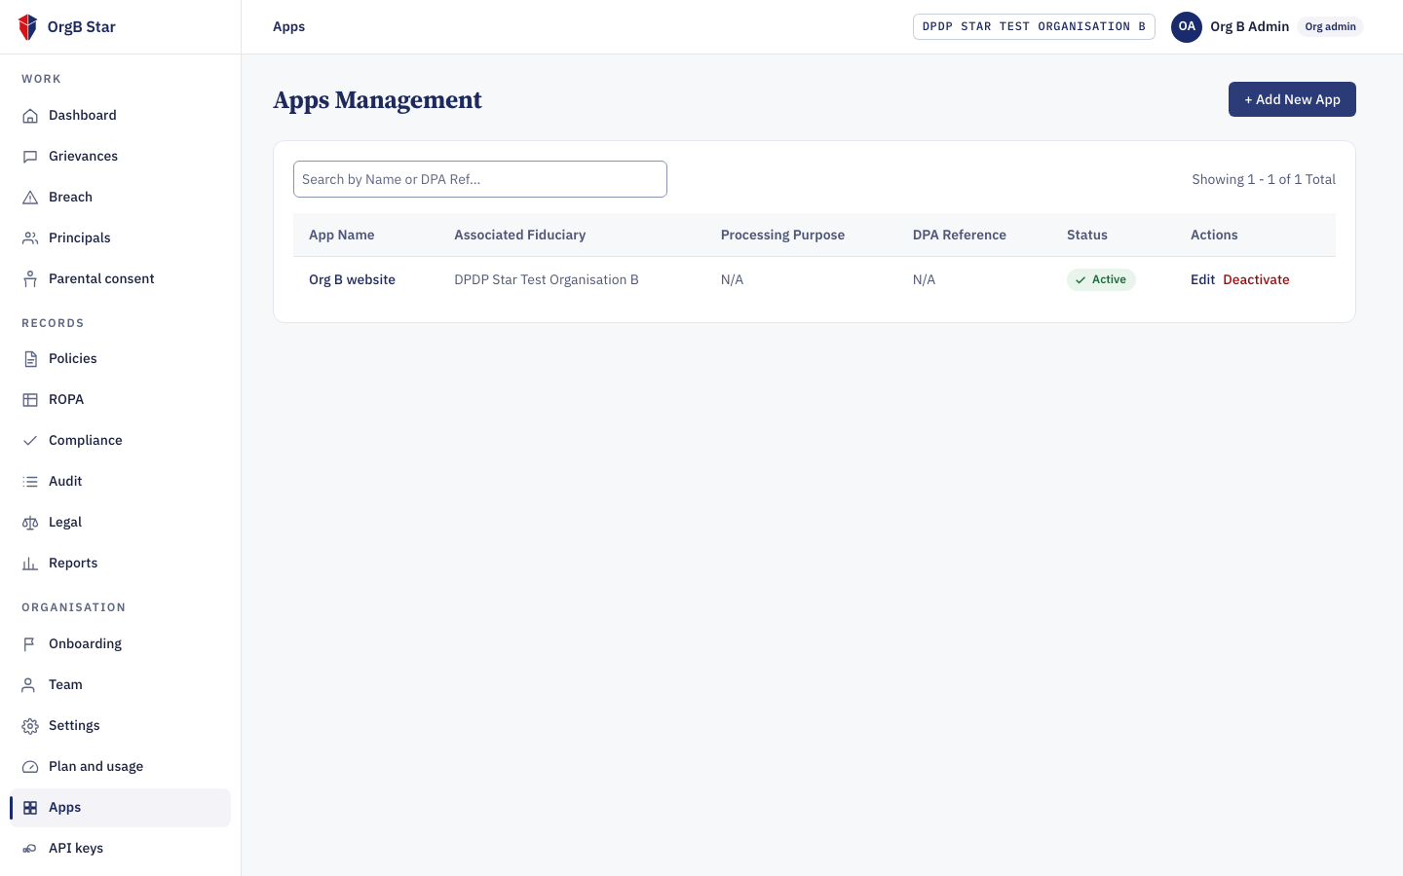This screenshot has width=1403, height=876.
Task: Click the Active status badge
Action: tap(1101, 279)
